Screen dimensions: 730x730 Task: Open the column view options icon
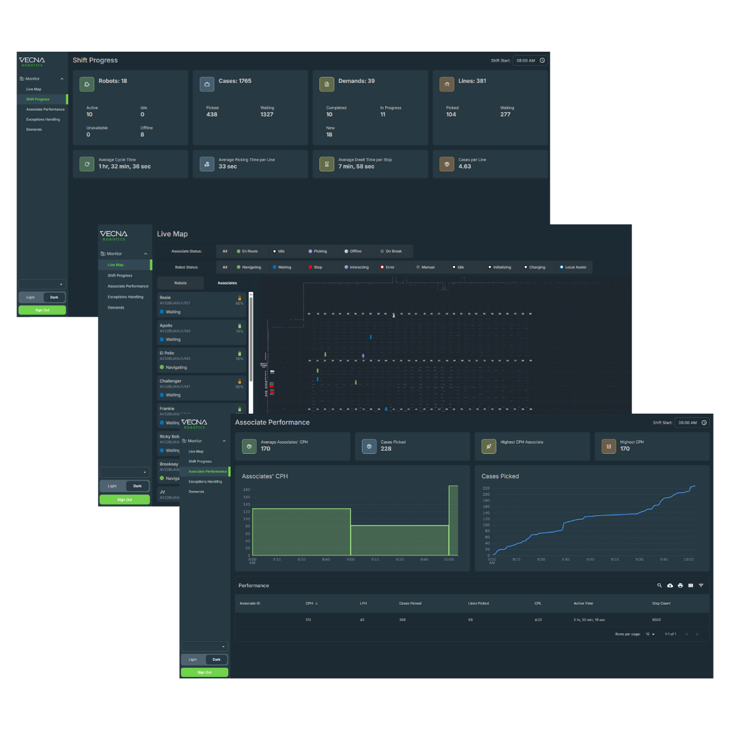(x=690, y=585)
